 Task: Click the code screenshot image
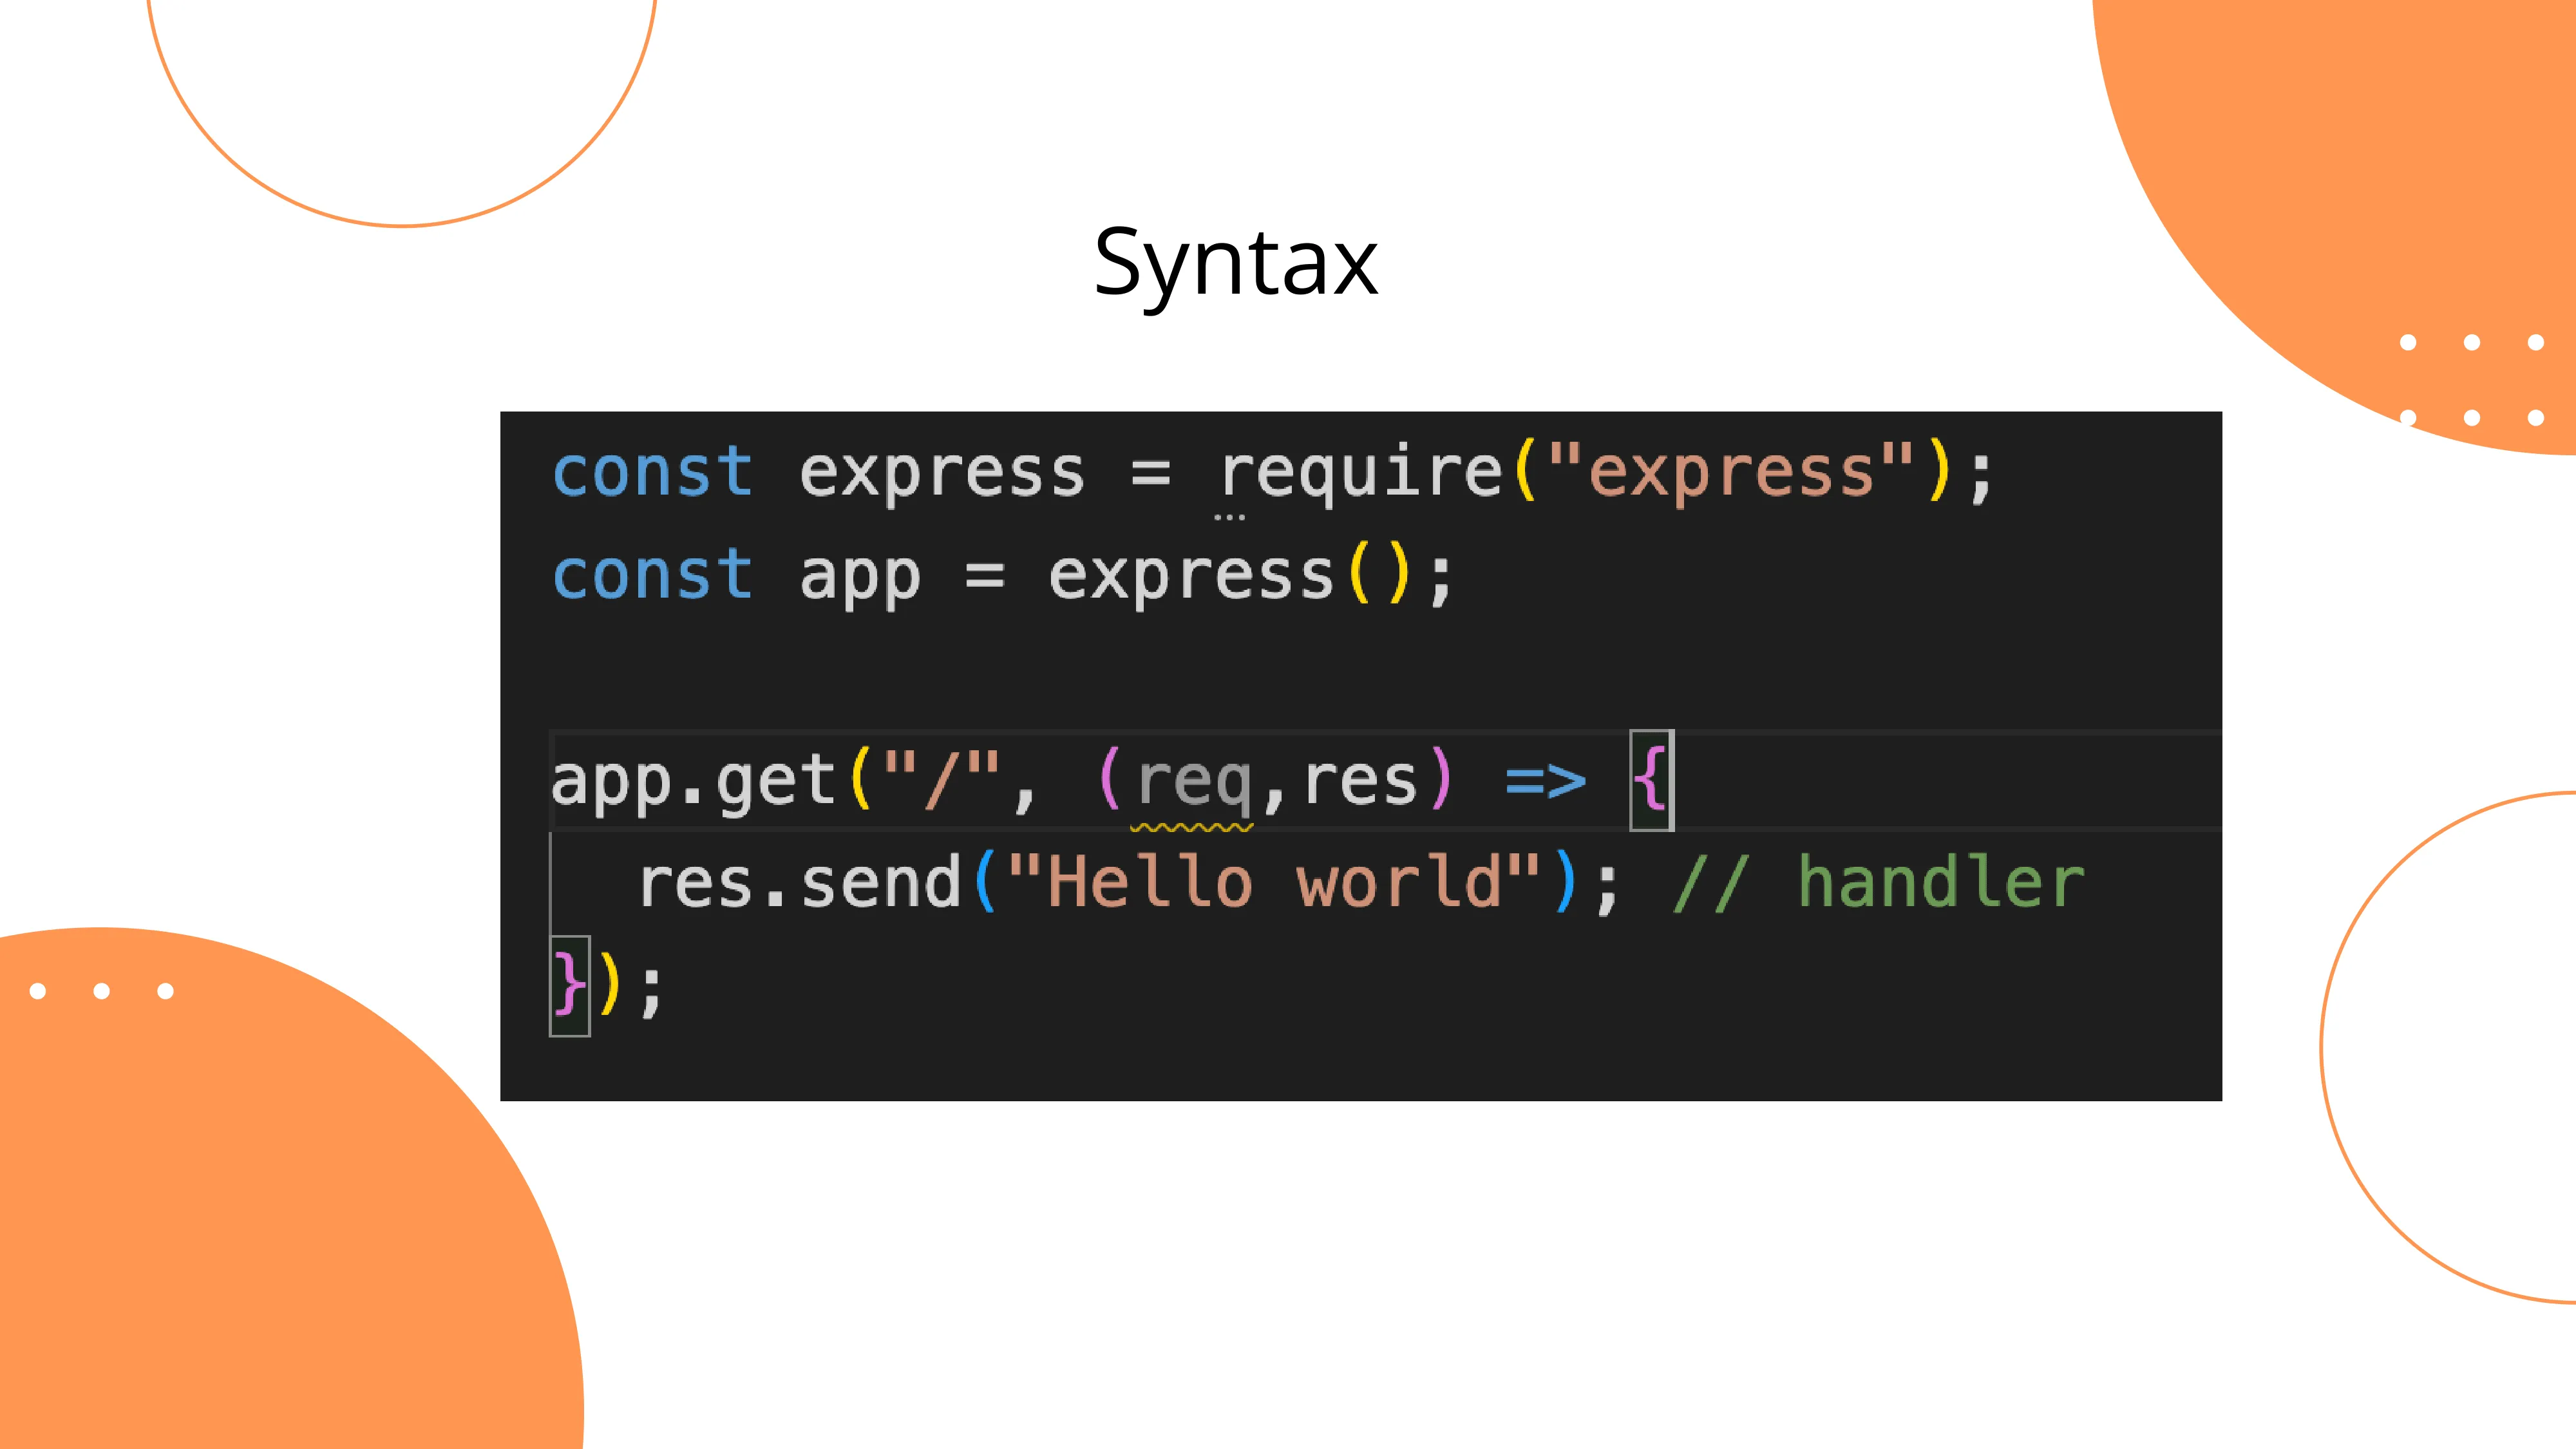[1361, 756]
